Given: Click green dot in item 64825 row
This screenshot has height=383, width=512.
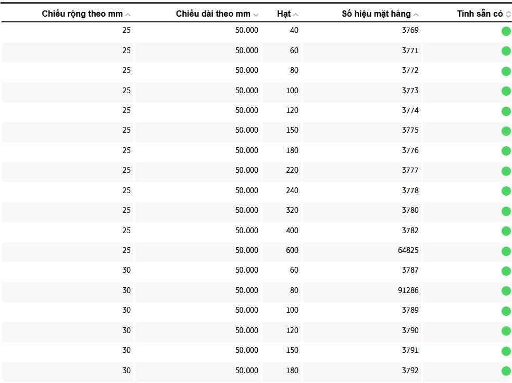Looking at the screenshot, I should pos(506,251).
